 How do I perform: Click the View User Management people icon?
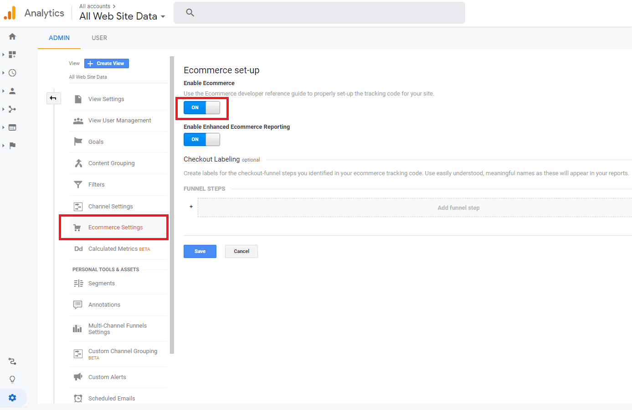click(78, 121)
